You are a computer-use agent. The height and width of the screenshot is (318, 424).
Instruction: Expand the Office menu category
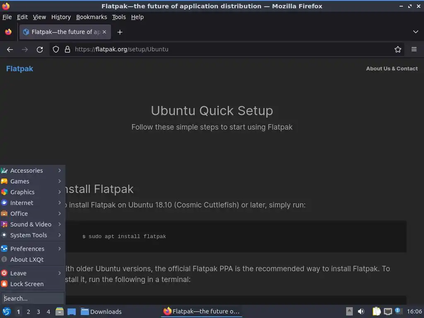32,214
